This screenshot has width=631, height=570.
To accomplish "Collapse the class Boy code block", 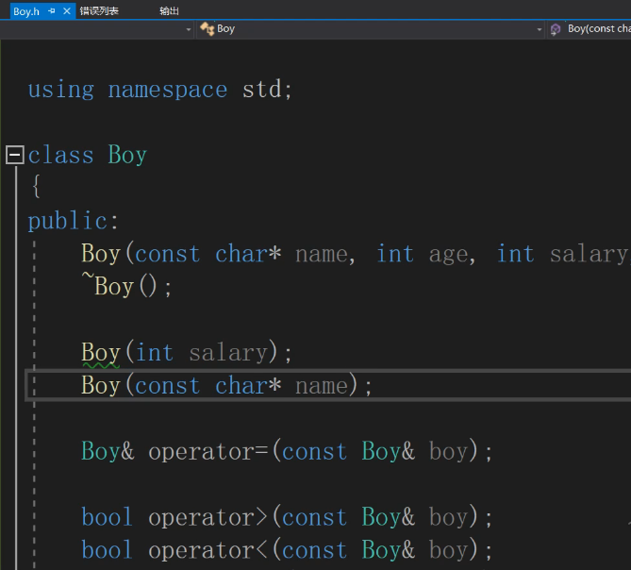I will click(x=14, y=155).
